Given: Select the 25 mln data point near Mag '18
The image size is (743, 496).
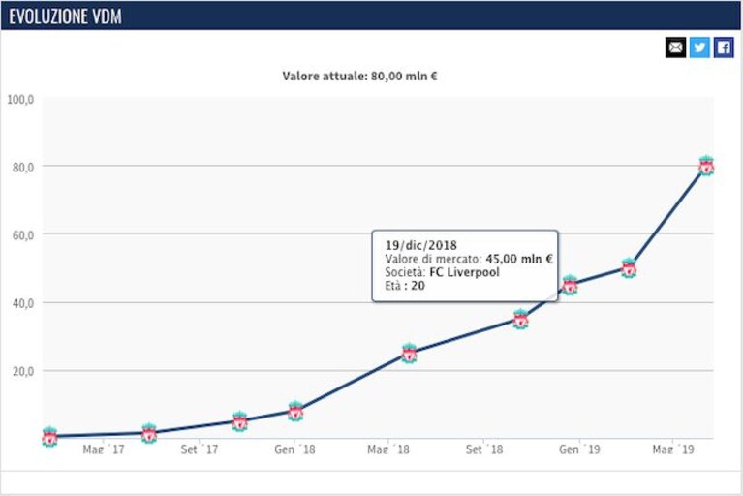Looking at the screenshot, I should [x=409, y=354].
